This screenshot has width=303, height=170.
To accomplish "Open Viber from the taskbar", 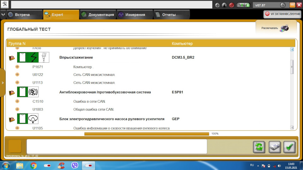I will [74, 166].
